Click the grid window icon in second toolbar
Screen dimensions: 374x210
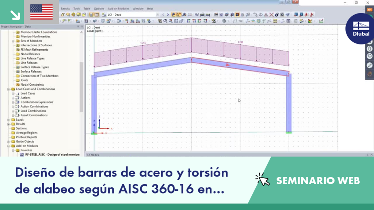pos(288,21)
